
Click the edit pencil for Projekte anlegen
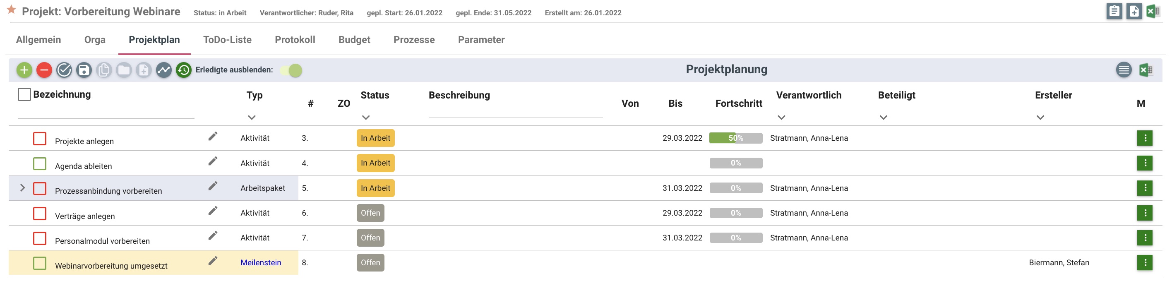[213, 136]
